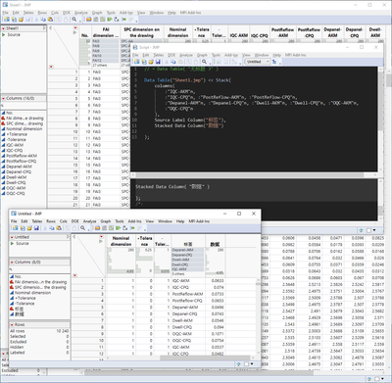The image size is (392, 383).
Task: Click Run script green arrow in Untitled toolbar
Action: point(119,228)
